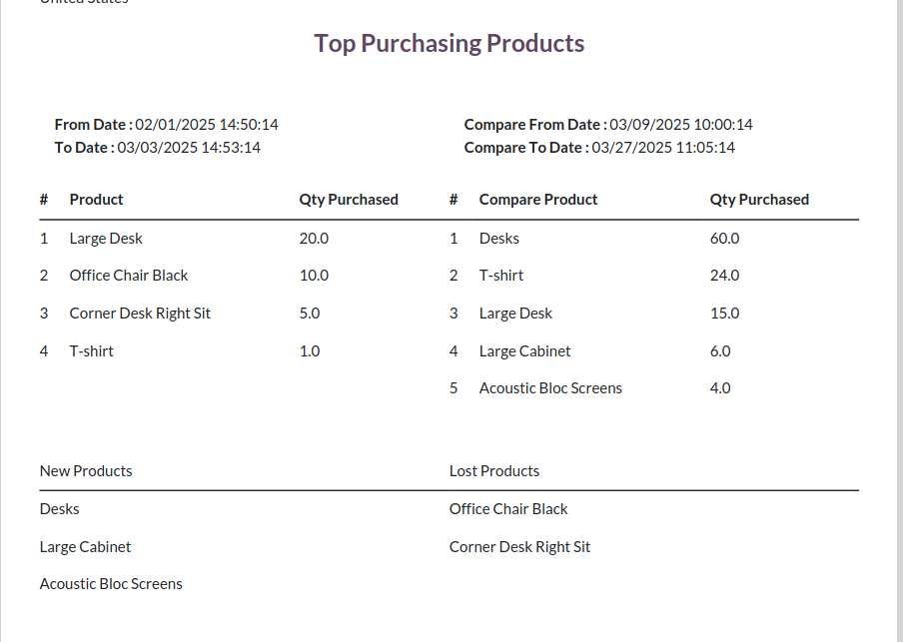Select the To Date value
This screenshot has width=903, height=642.
coord(189,148)
